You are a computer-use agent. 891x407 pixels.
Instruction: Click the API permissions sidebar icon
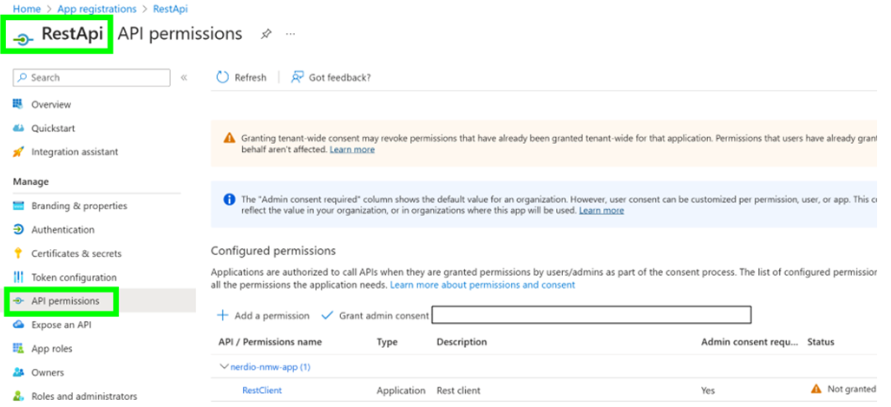[x=19, y=301]
